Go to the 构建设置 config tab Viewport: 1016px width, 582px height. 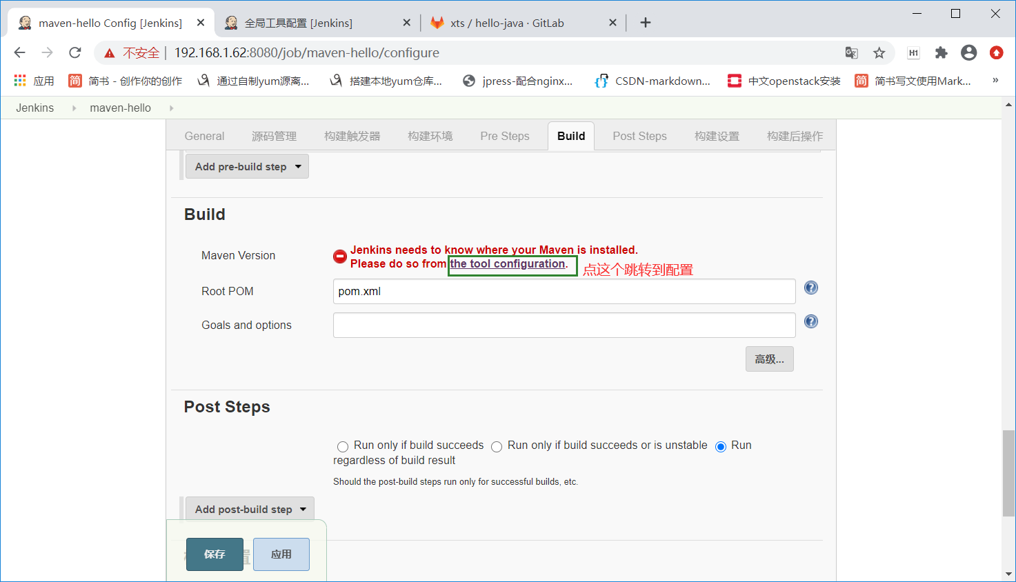click(717, 136)
